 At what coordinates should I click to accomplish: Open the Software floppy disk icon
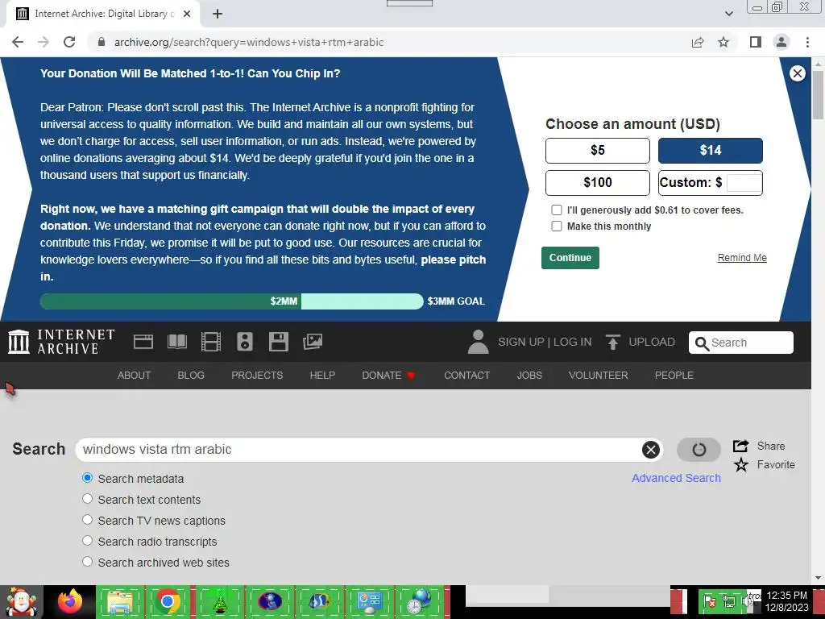(x=278, y=342)
